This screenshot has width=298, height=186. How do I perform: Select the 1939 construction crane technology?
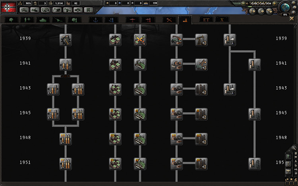(176, 40)
